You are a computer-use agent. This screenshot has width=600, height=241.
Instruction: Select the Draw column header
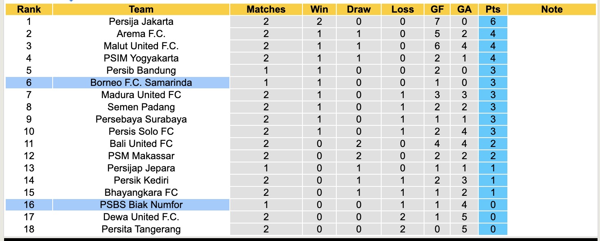click(x=359, y=9)
